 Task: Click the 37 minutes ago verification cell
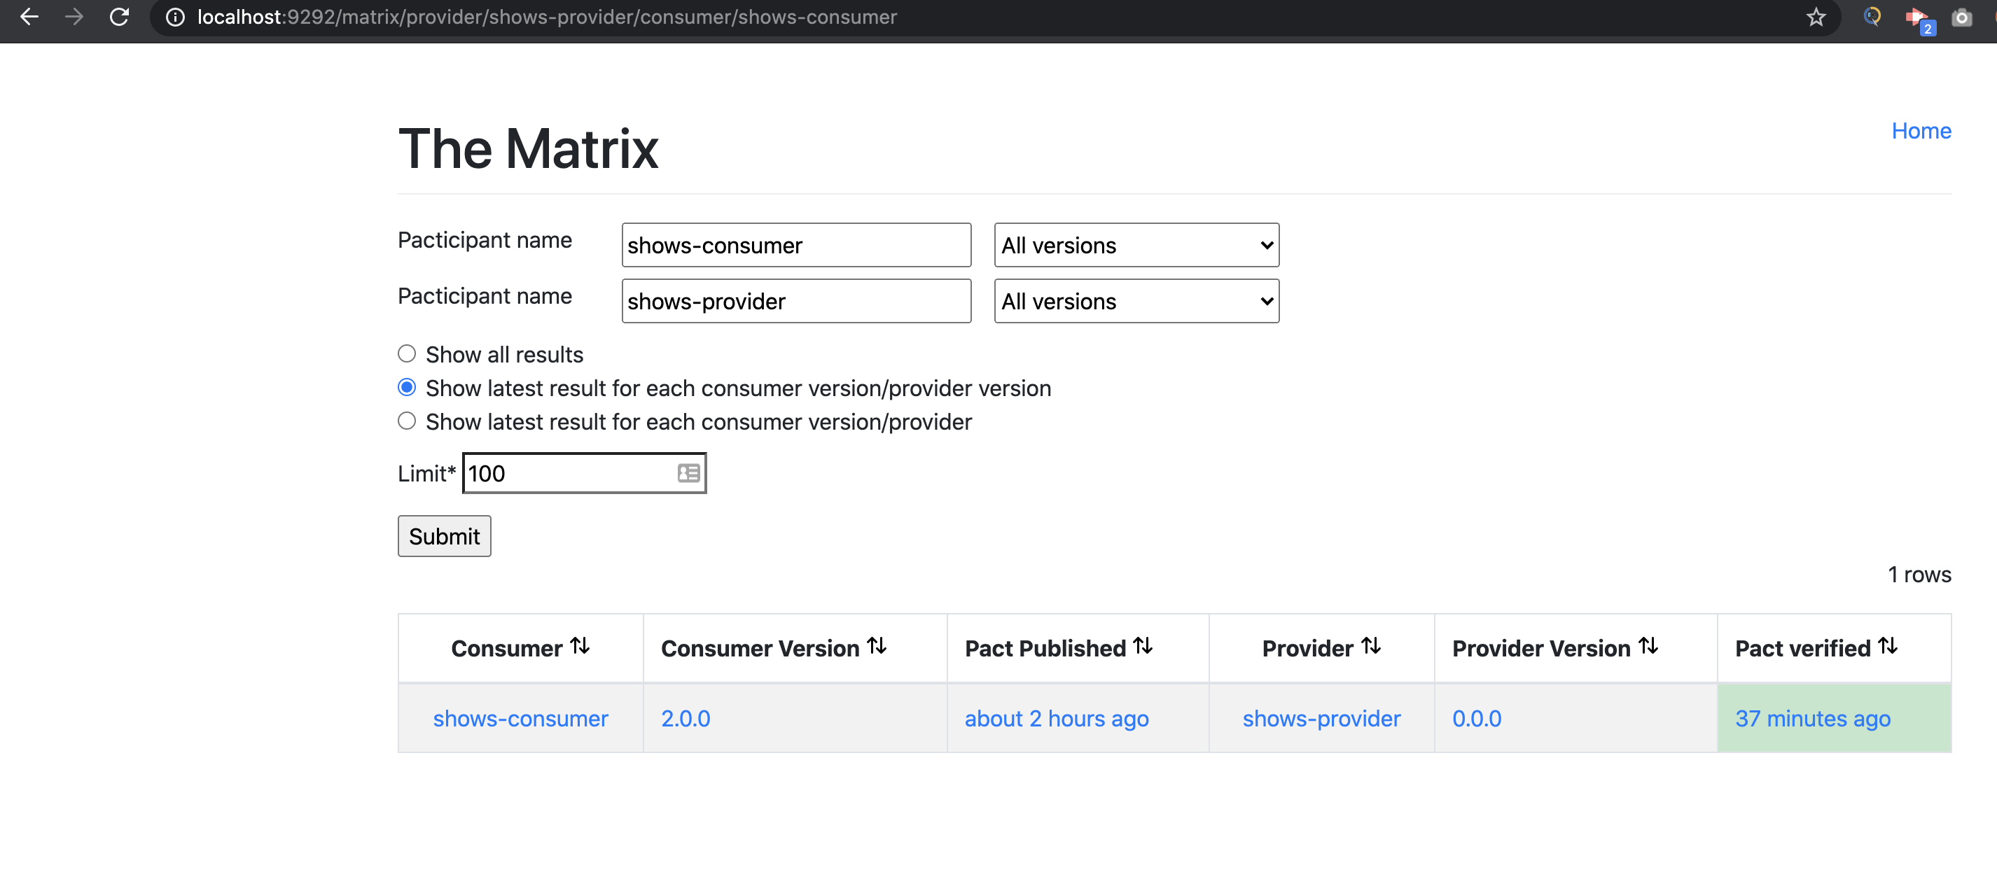click(1811, 718)
